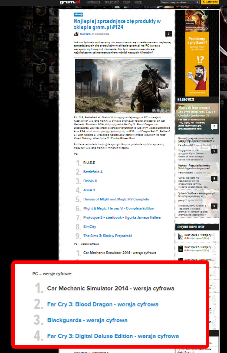Open the SimCity list link

(x=90, y=226)
